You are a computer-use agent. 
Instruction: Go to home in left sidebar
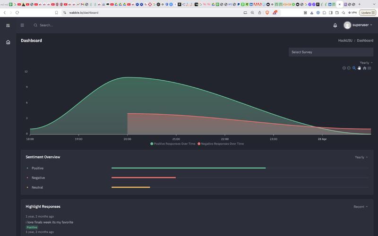coord(8,42)
